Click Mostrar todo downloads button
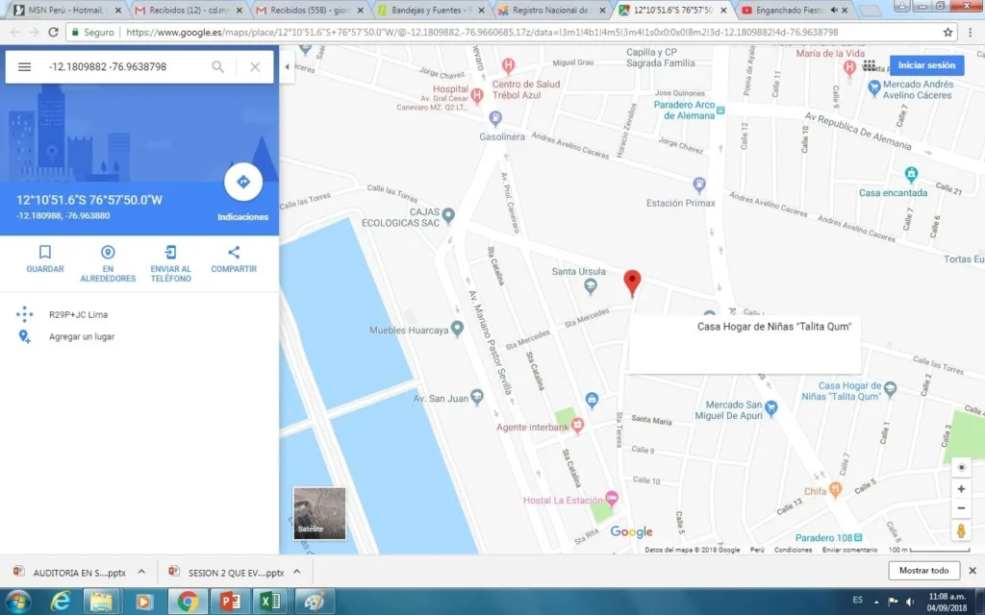Viewport: 985px width, 615px height. click(923, 571)
